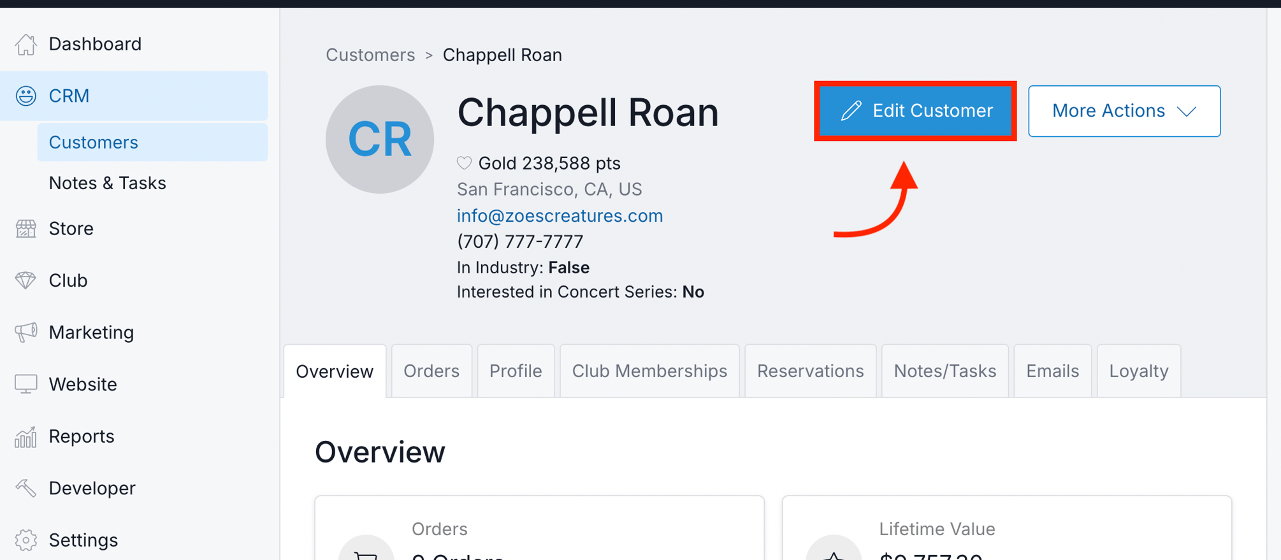The width and height of the screenshot is (1281, 560).
Task: Open the Marketing sidebar section
Action: click(134, 332)
